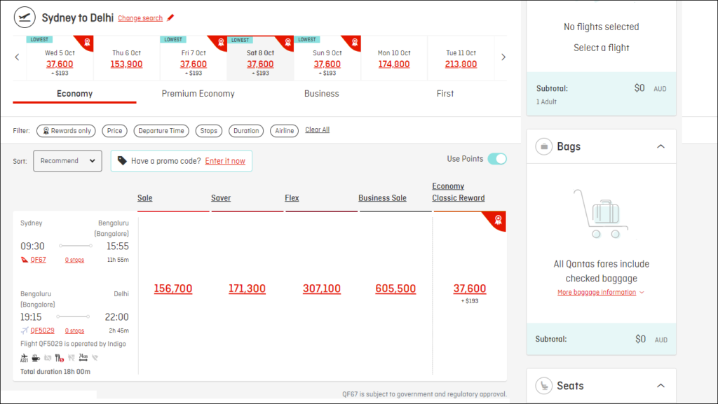Click the paid meal service icon

[60, 357]
